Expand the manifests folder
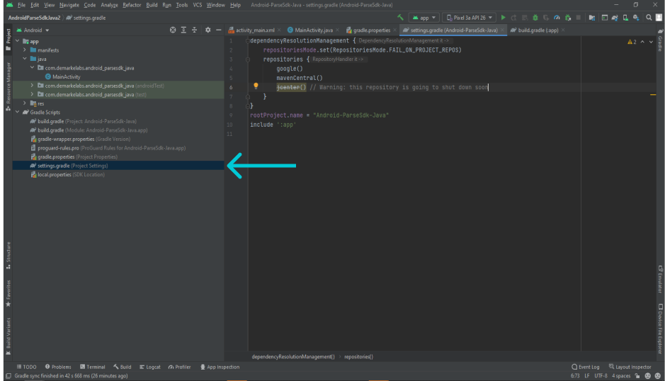 click(x=25, y=50)
